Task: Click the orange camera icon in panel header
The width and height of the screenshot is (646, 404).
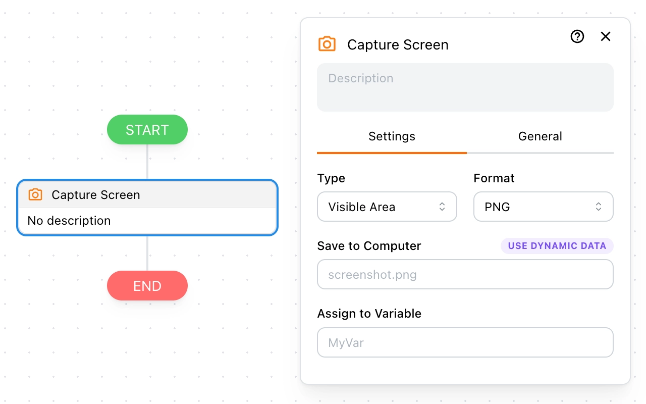Action: pyautogui.click(x=327, y=44)
